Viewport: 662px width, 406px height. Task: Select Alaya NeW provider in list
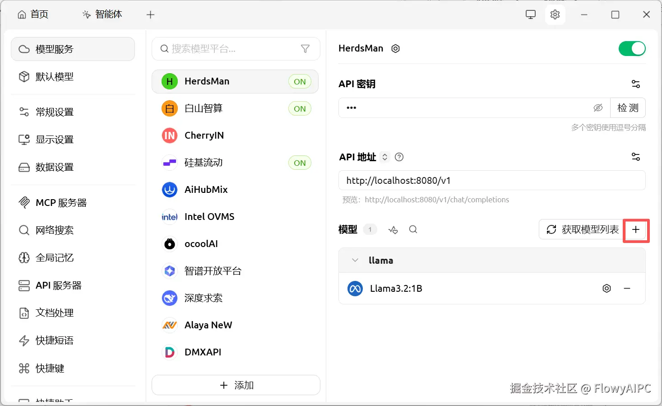pos(235,325)
